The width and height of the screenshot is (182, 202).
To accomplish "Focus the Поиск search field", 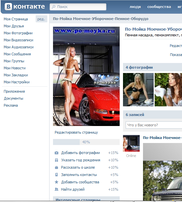I will tap(78, 7).
